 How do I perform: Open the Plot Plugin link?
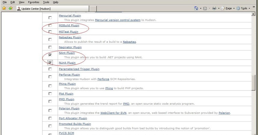(66, 94)
